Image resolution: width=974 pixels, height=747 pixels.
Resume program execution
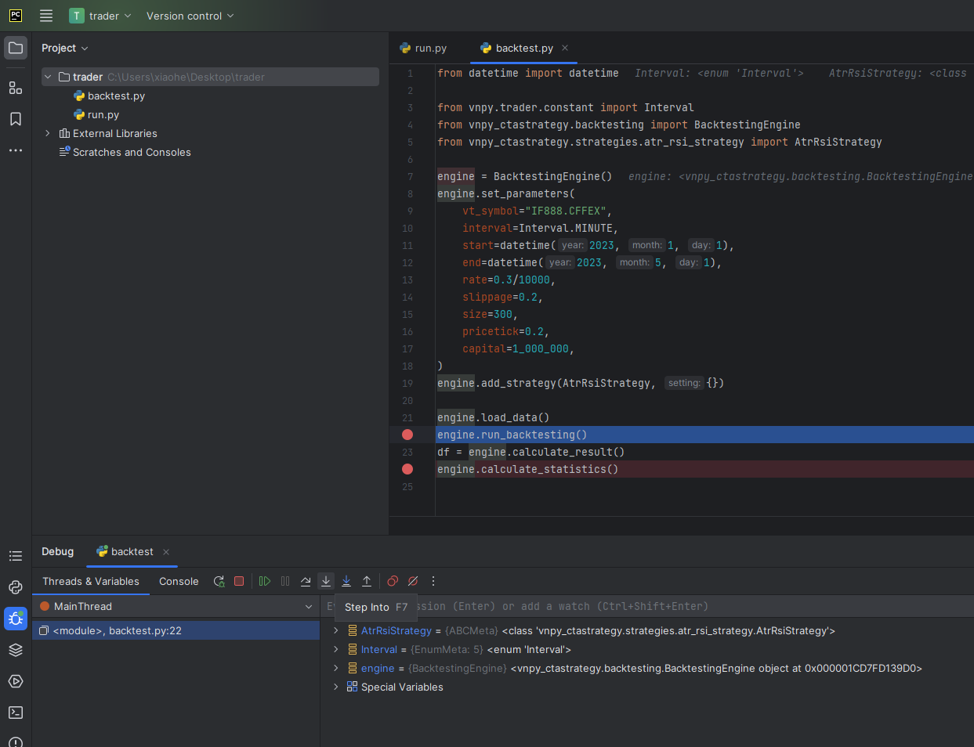(x=265, y=581)
